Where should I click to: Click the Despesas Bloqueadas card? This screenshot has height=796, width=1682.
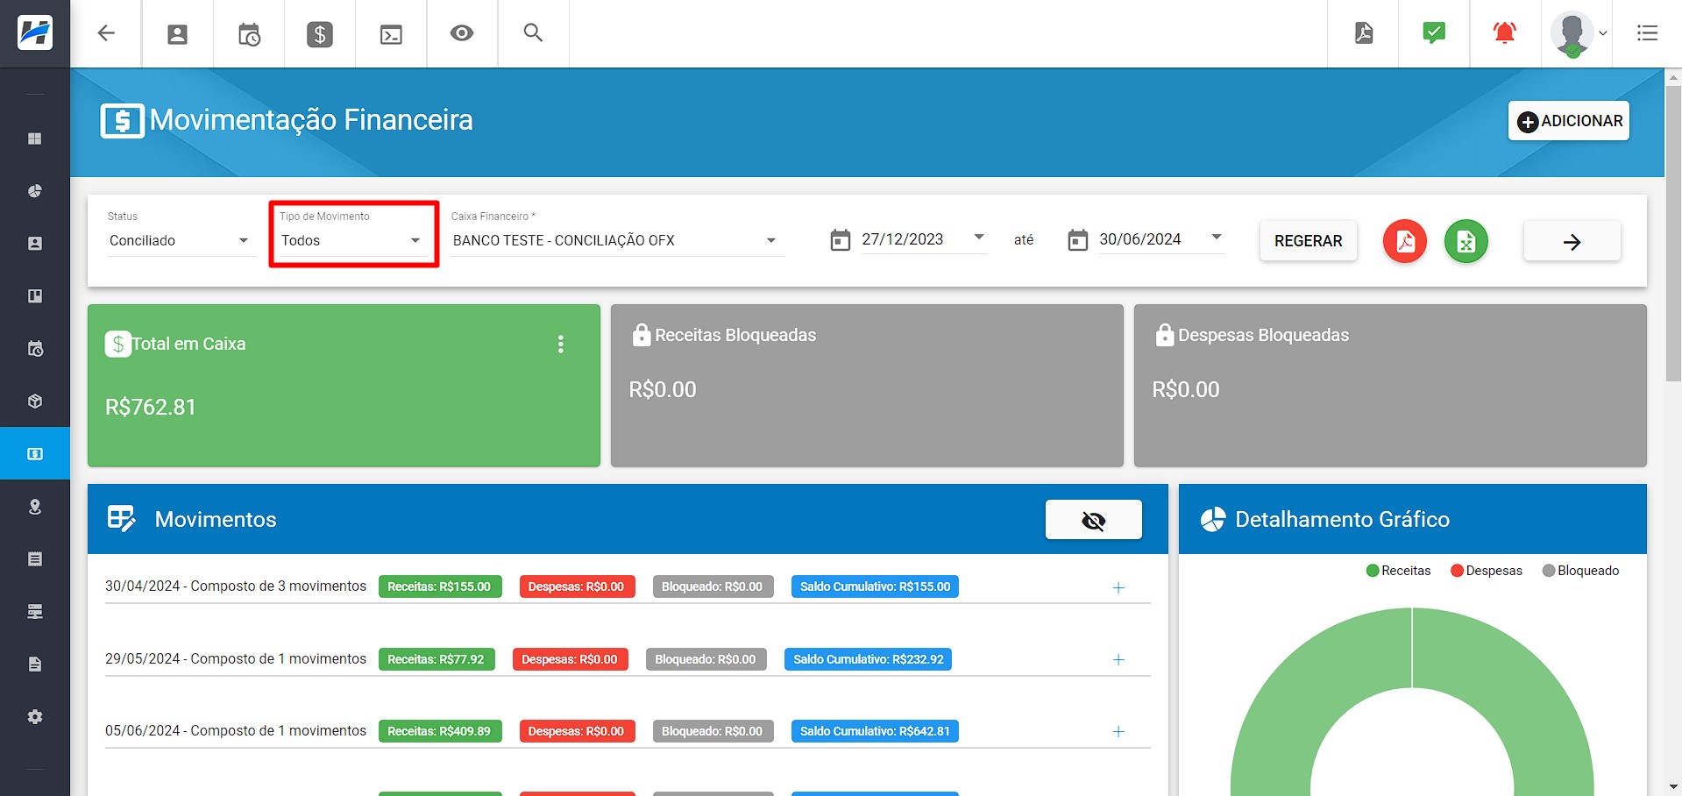click(1390, 386)
